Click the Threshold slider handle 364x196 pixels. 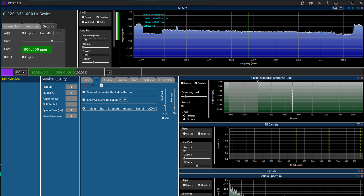[165, 106]
